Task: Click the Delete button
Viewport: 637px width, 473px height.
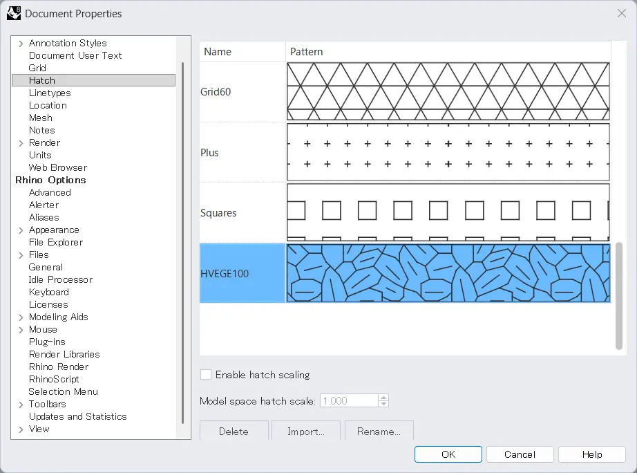Action: [234, 432]
